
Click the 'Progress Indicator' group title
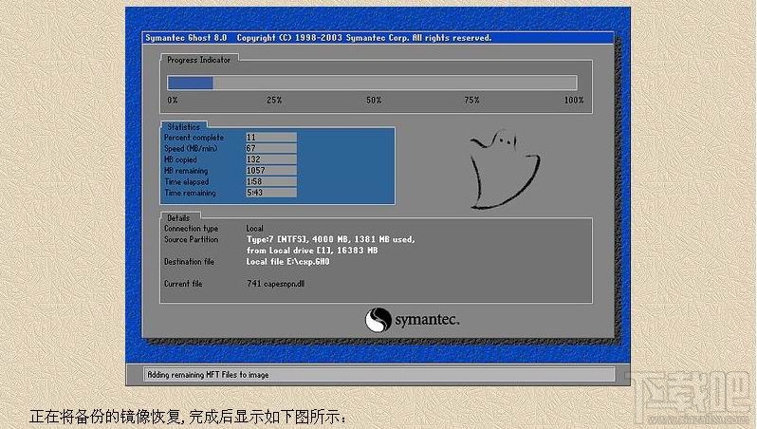point(198,60)
